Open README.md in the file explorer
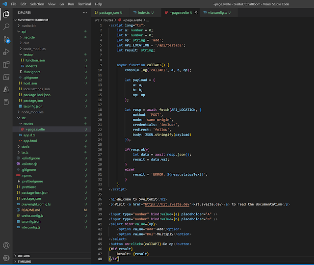314x265 pixels. 31,210
